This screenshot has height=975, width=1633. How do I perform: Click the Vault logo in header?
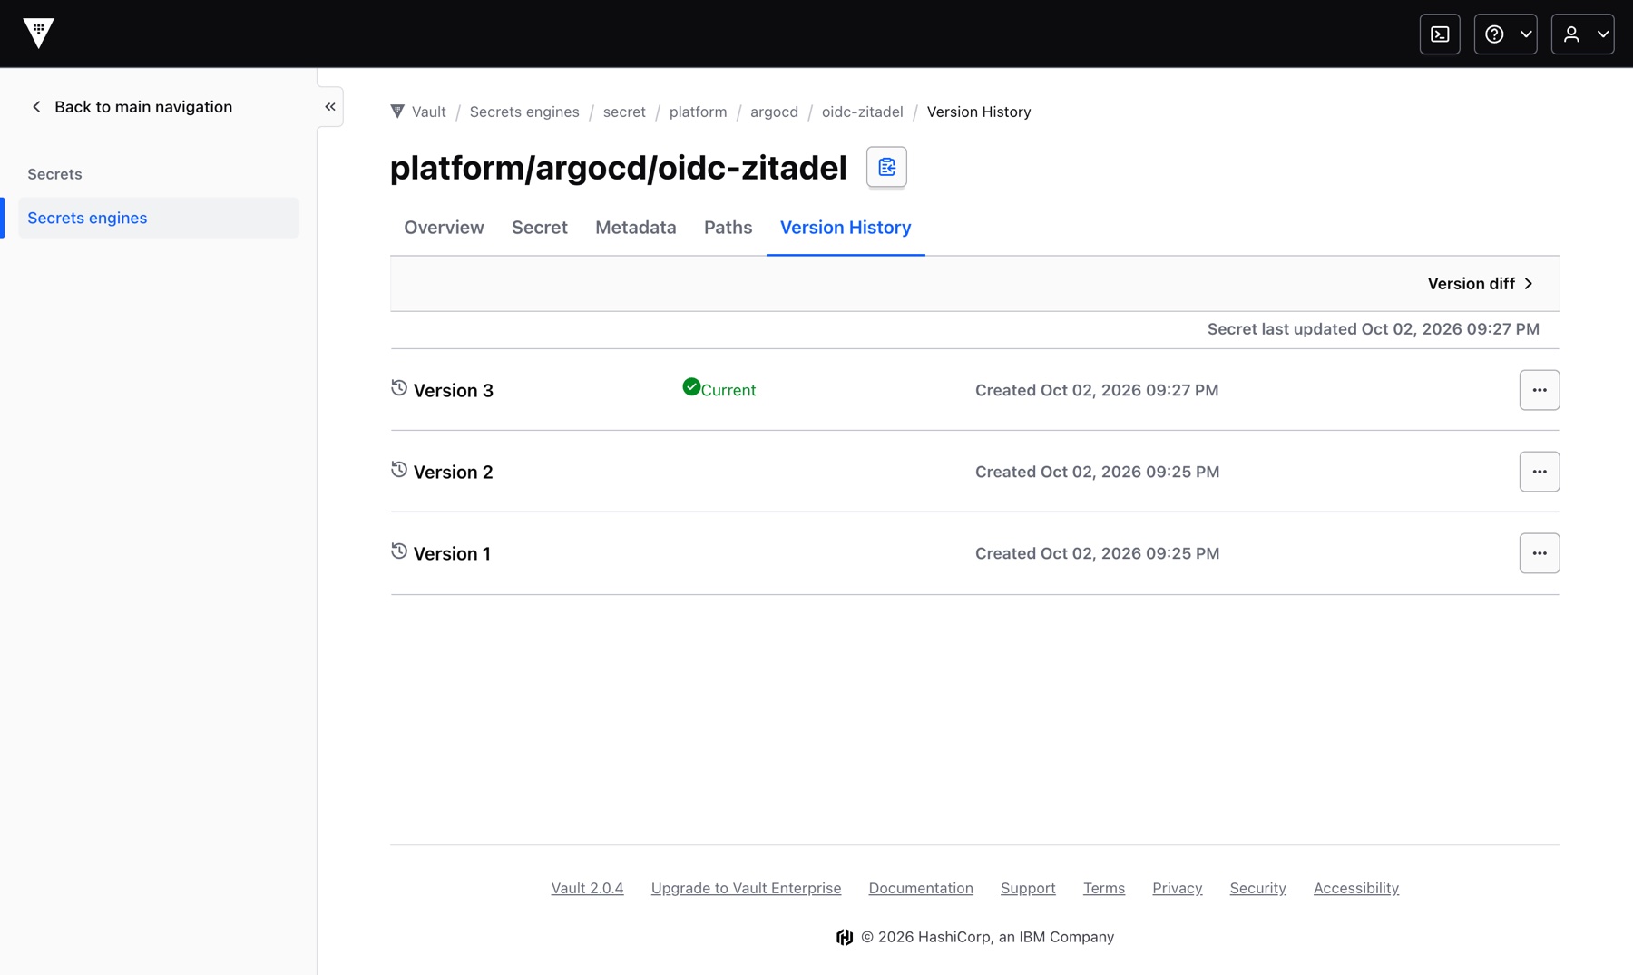coord(38,34)
